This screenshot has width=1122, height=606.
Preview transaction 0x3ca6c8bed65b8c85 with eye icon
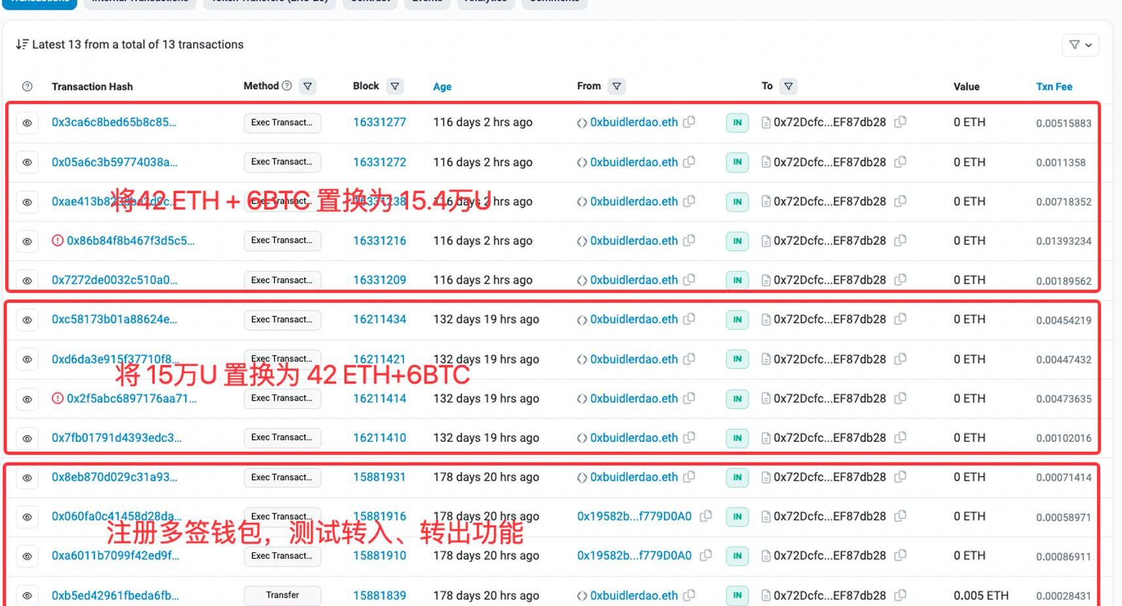(x=27, y=123)
